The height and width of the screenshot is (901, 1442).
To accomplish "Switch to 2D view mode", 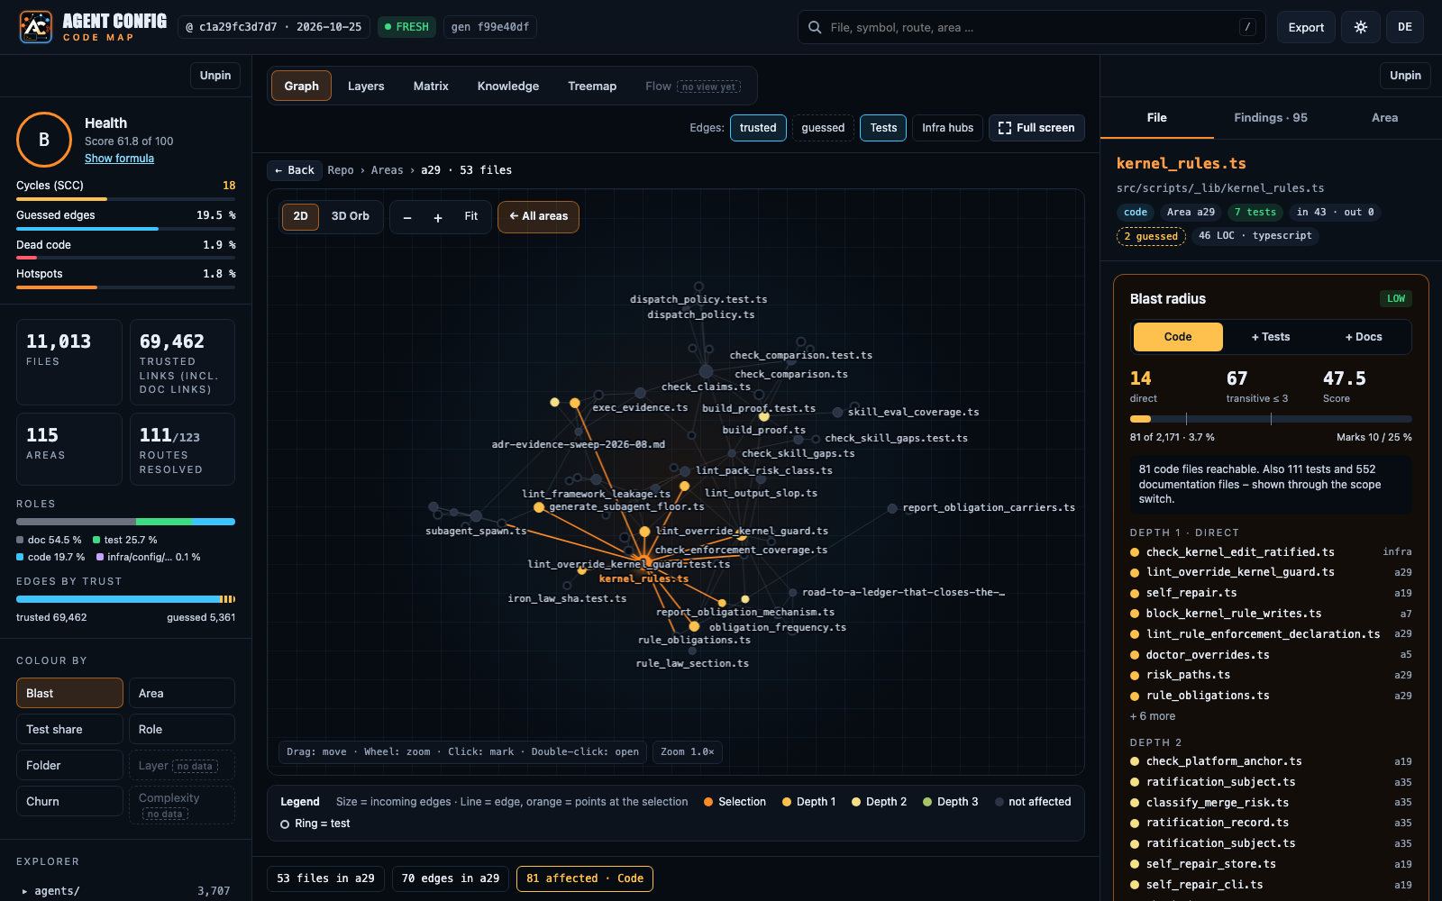I will pyautogui.click(x=301, y=216).
